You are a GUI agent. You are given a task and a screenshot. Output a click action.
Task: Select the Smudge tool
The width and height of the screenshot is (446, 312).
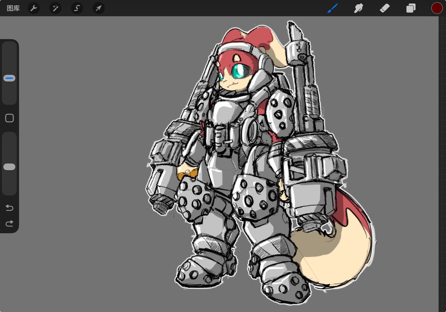click(359, 8)
